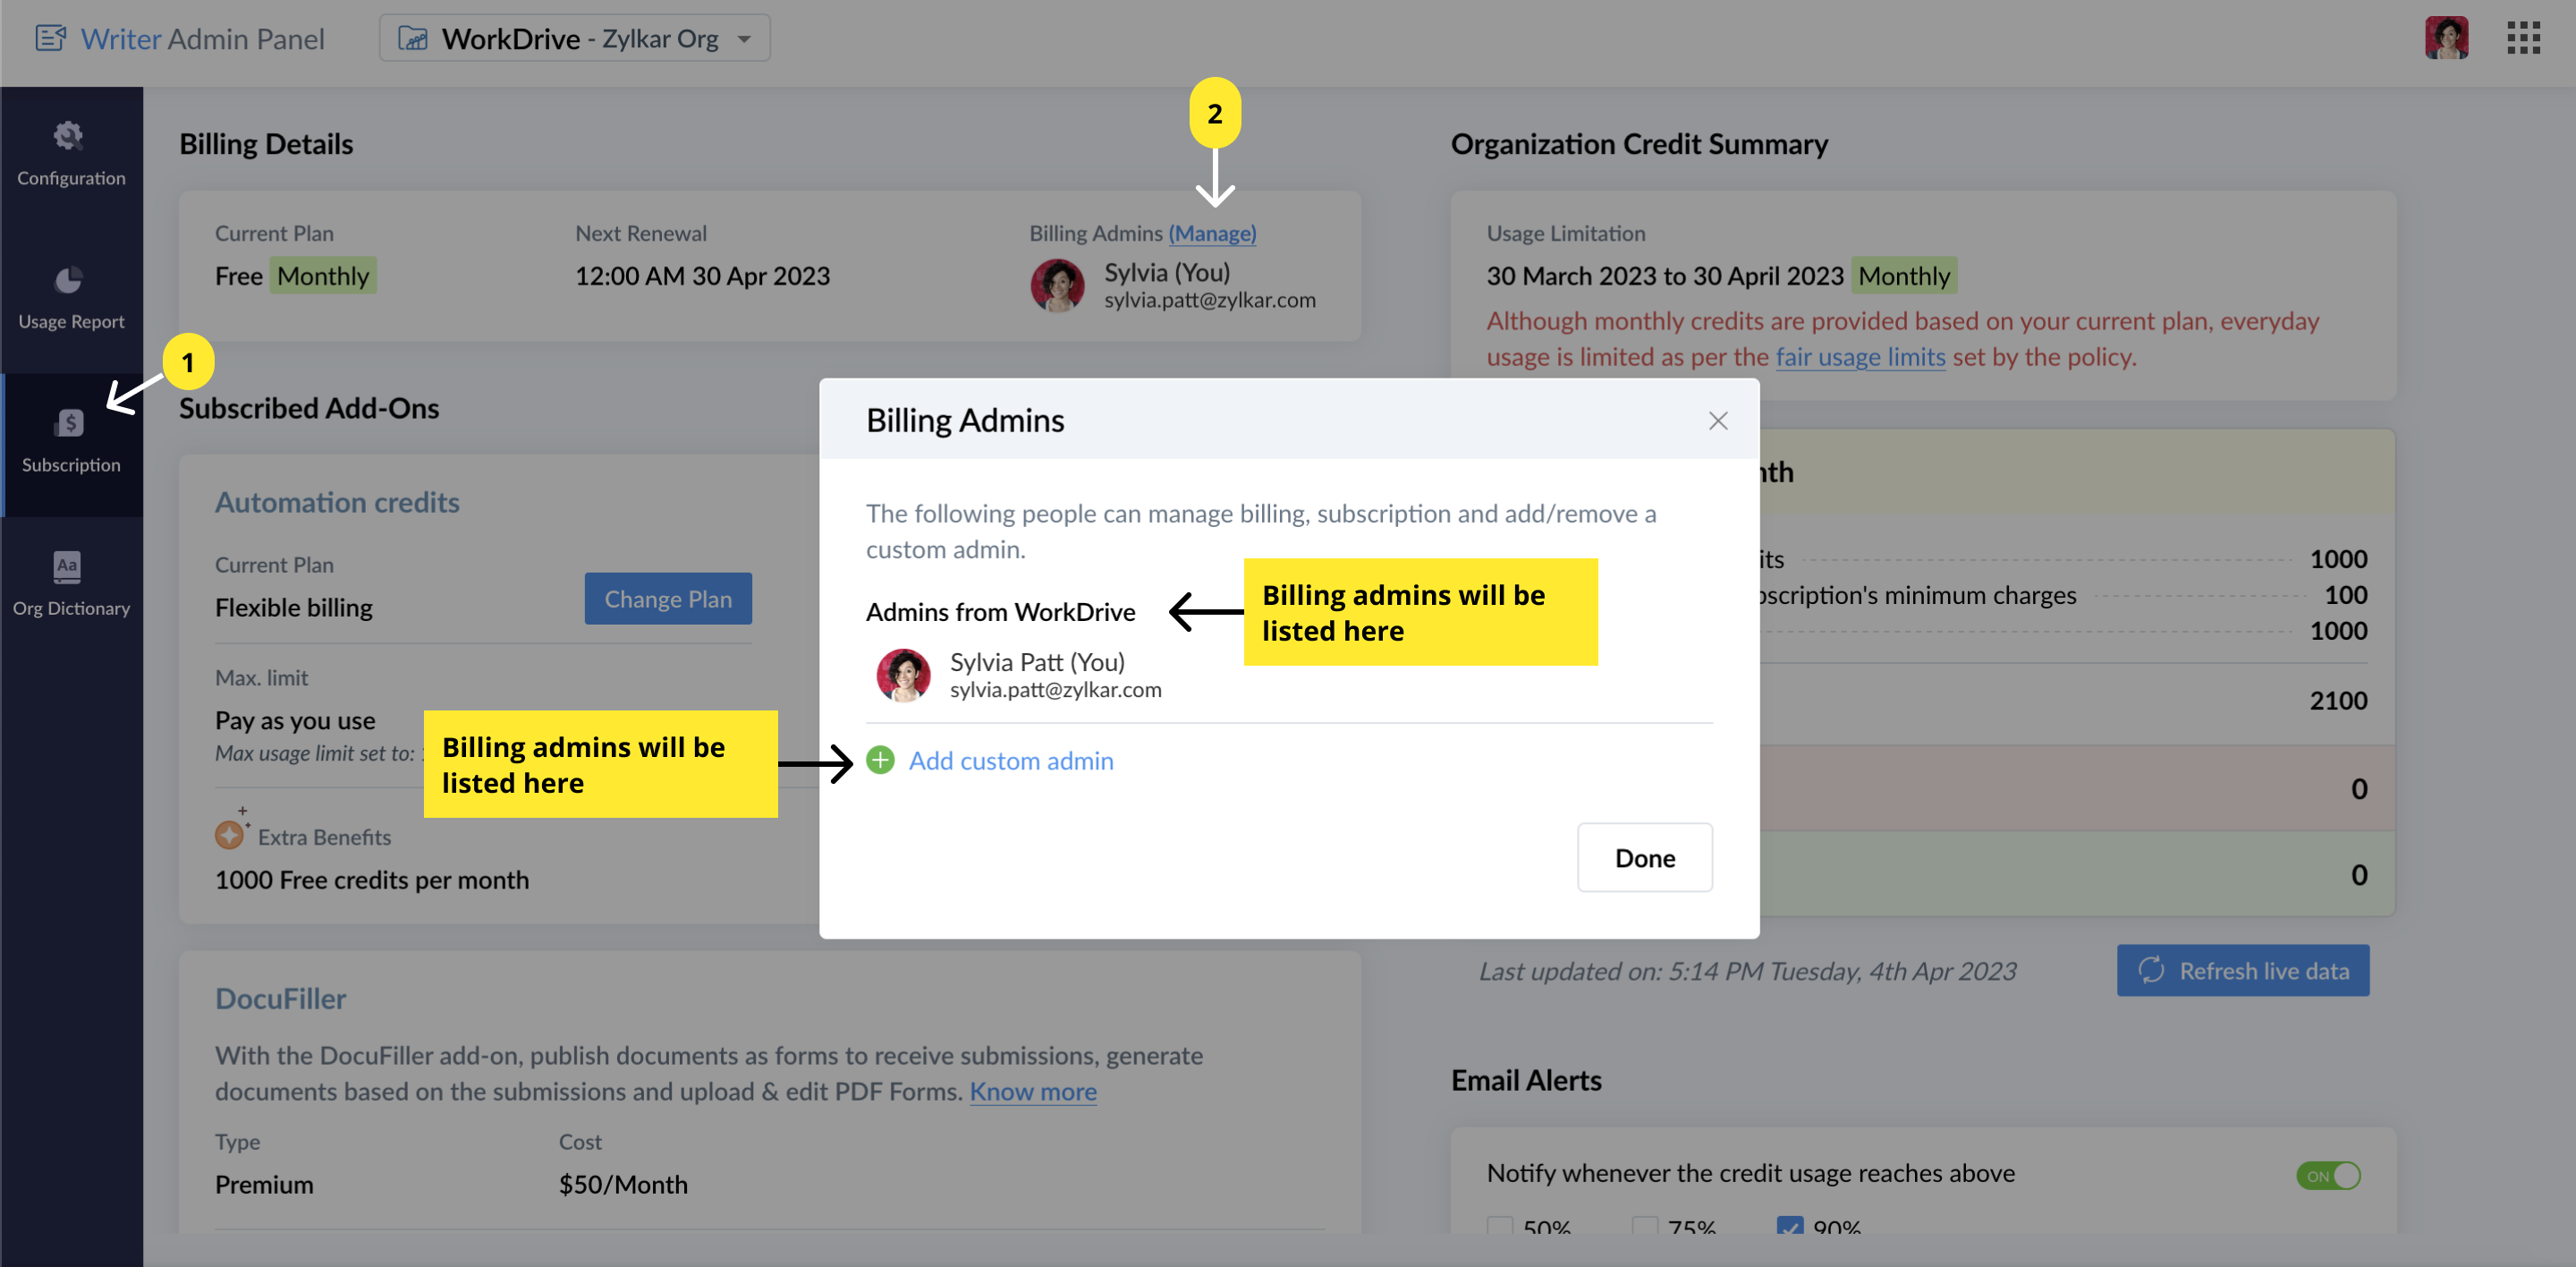This screenshot has height=1267, width=2576.
Task: Click the Add custom admin link
Action: click(1010, 761)
